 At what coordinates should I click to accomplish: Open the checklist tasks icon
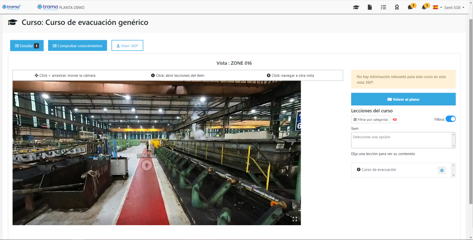383,7
